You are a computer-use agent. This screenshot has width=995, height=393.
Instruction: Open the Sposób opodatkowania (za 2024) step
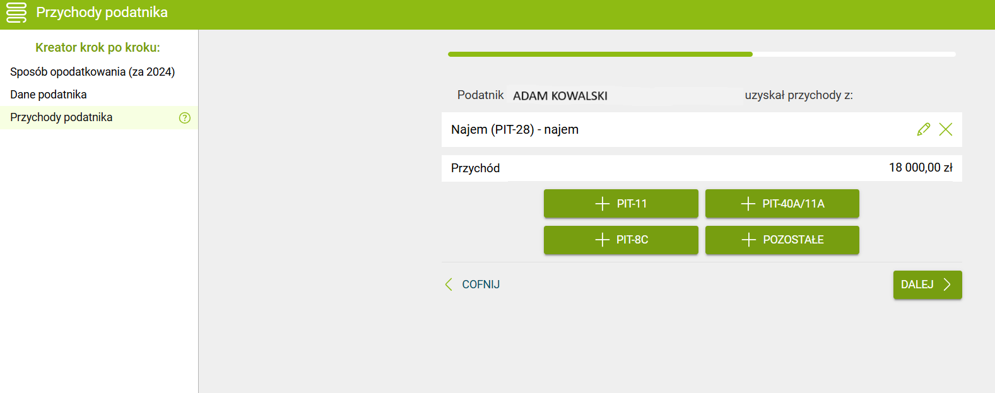(93, 72)
